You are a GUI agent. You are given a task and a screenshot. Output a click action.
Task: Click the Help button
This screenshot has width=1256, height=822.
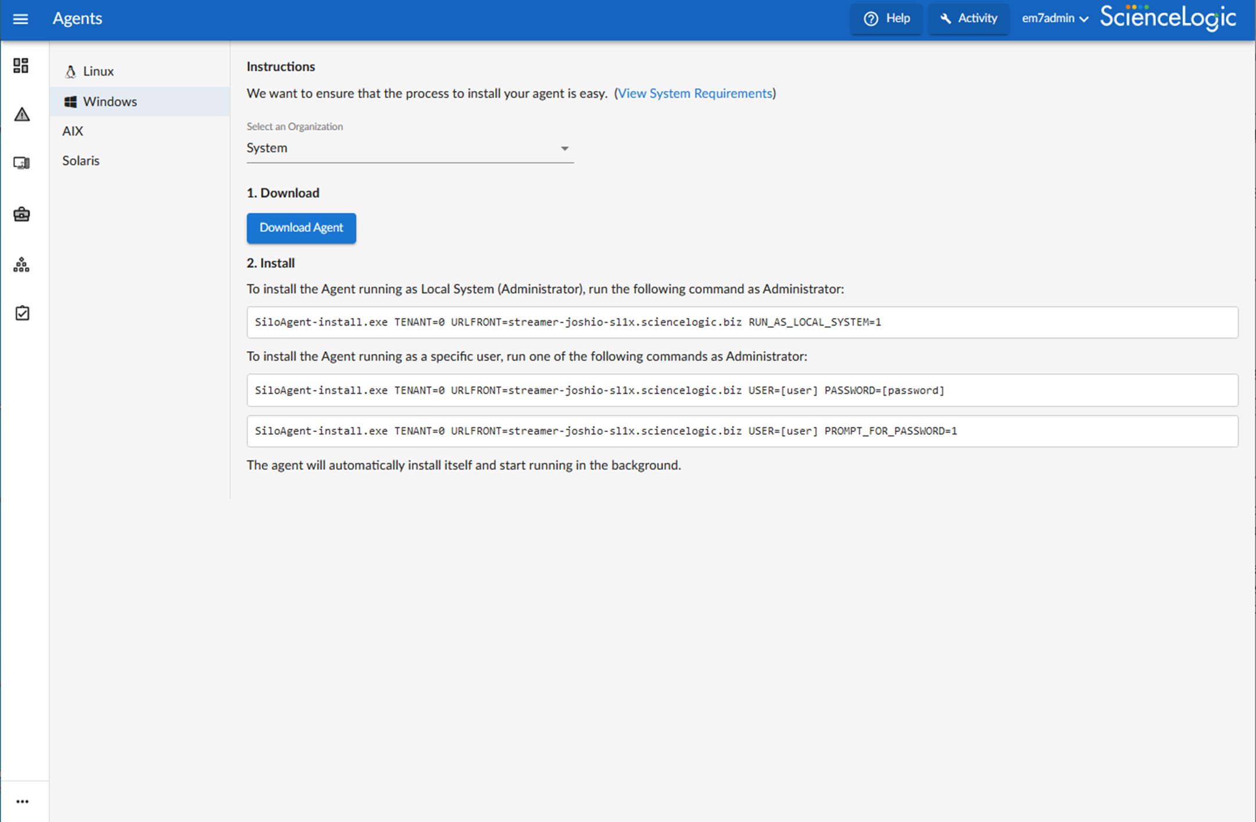886,19
